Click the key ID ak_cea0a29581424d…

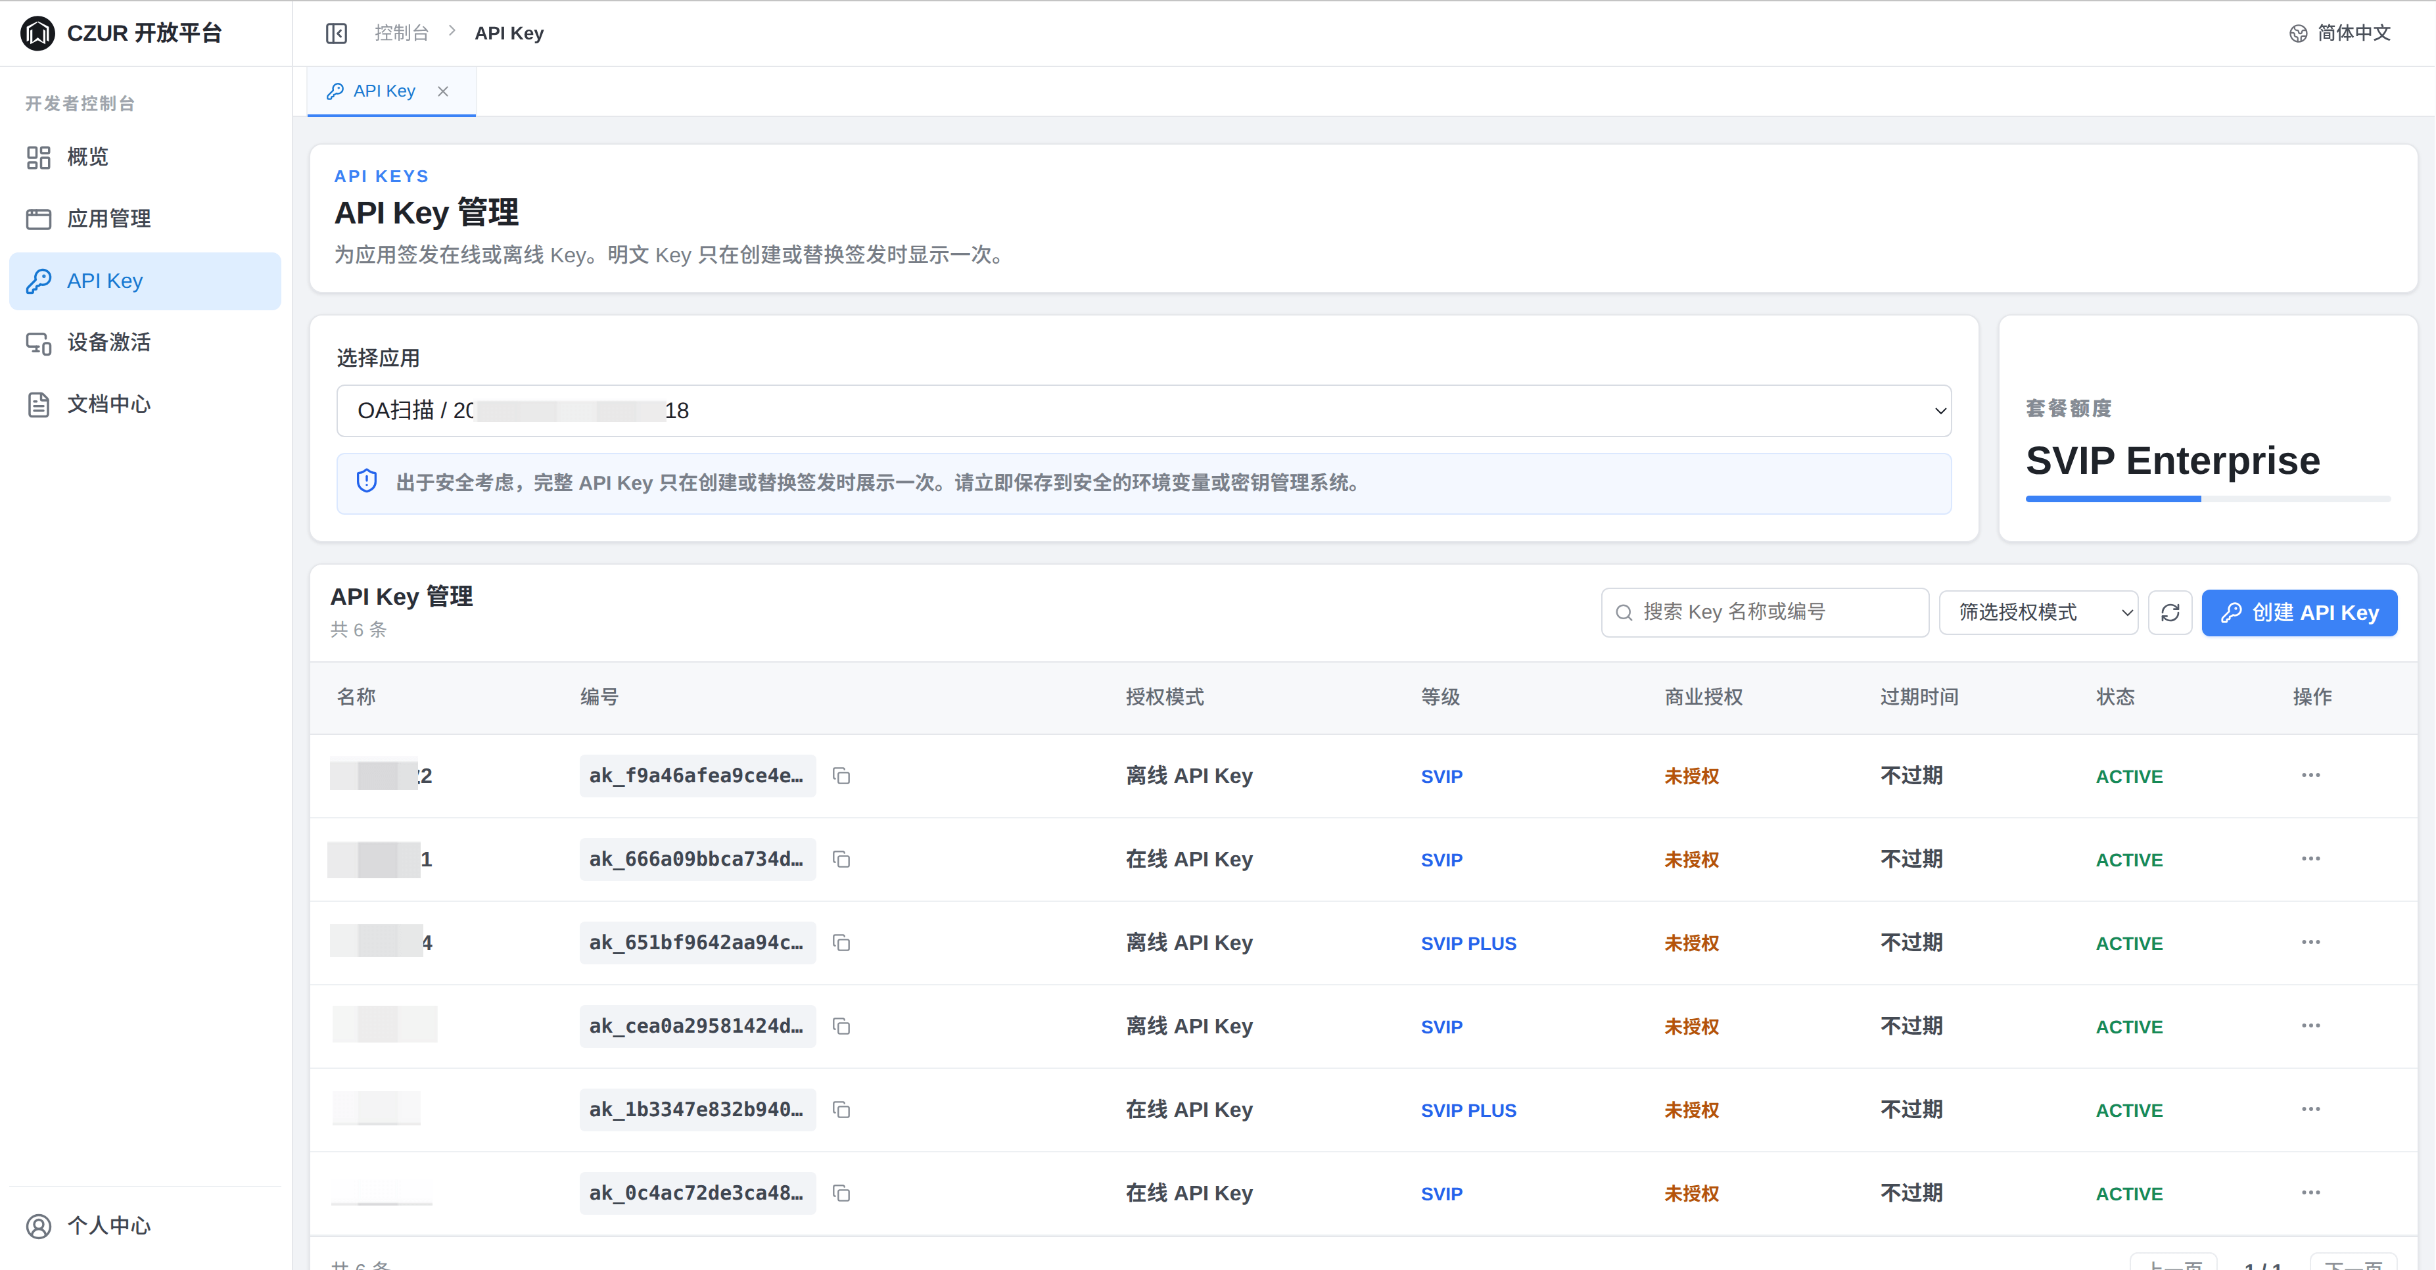(697, 1026)
